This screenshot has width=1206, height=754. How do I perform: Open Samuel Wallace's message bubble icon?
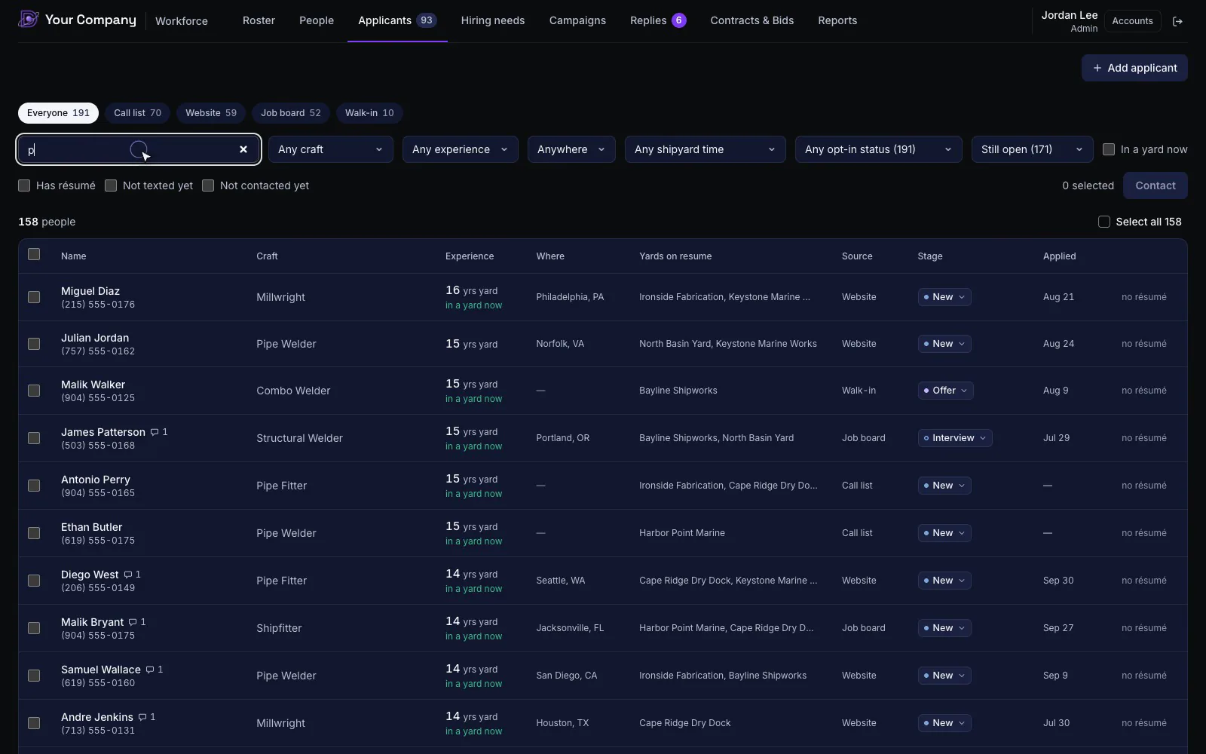tap(150, 670)
